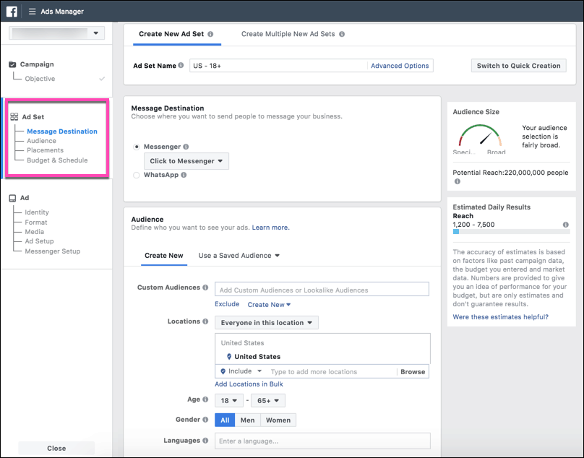Click the Custom Audiences input field
Viewport: 584px width, 458px height.
[x=322, y=290]
